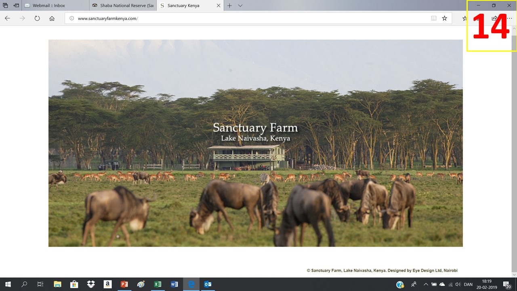Go back to the previous page
Viewport: 517px width, 291px height.
(7, 18)
